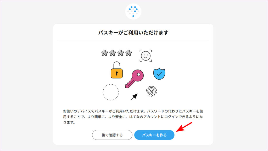Click the round hole of the key head
This screenshot has width=268, height=151.
pyautogui.click(x=139, y=74)
